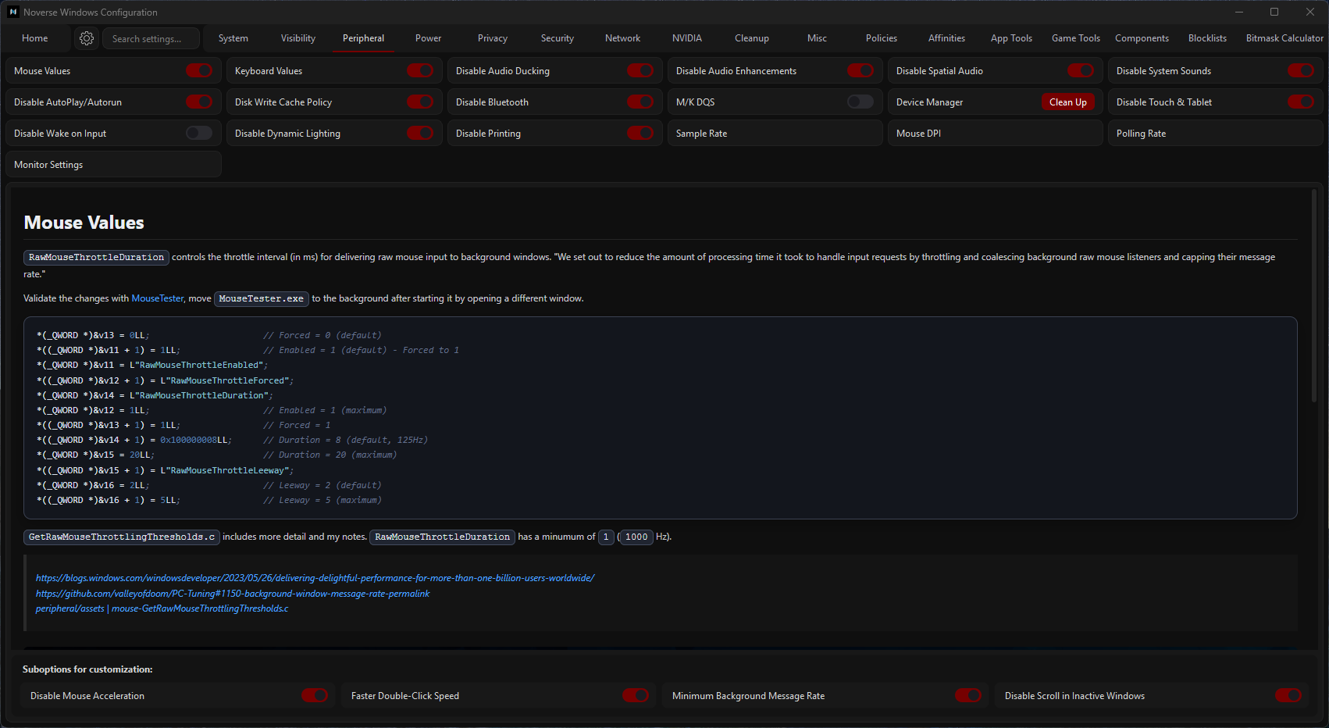Switch to the NVIDIA tab

click(686, 38)
